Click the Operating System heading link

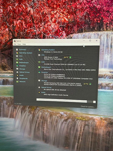48,50
